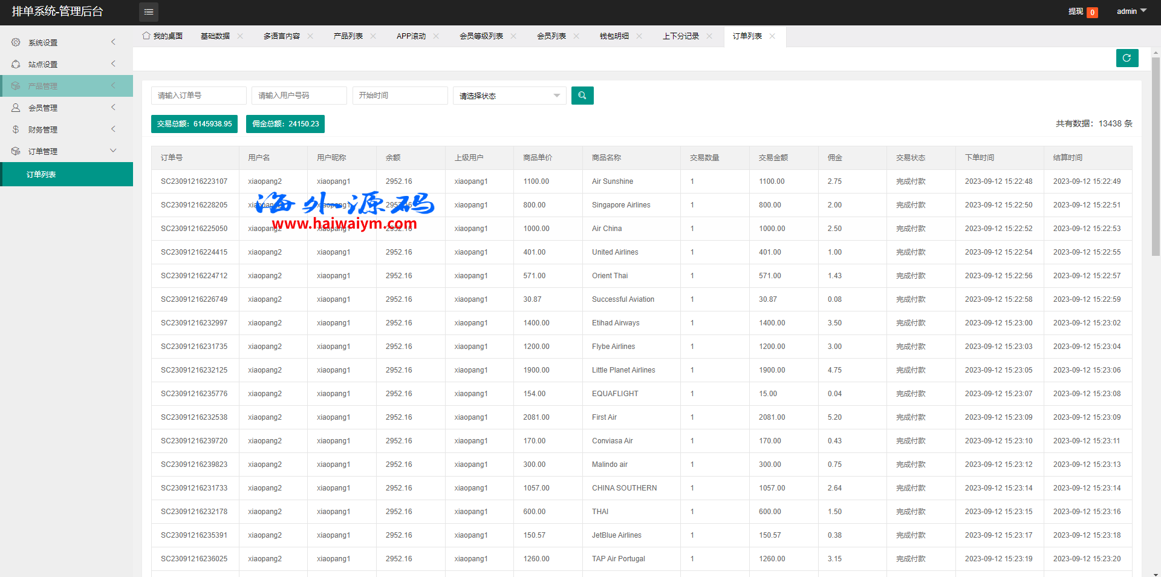The height and width of the screenshot is (577, 1161).
Task: Click the 会员管理 user icon in sidebar
Action: click(16, 108)
